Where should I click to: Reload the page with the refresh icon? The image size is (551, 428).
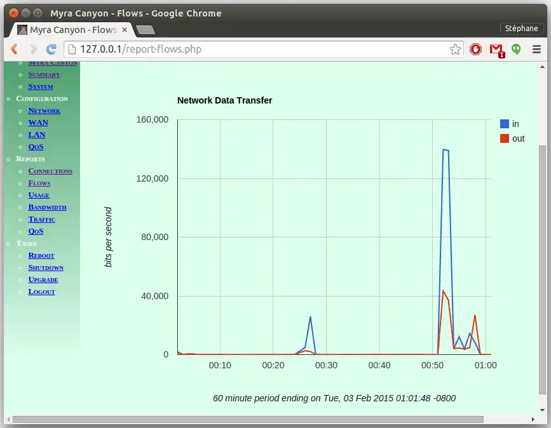pyautogui.click(x=51, y=49)
